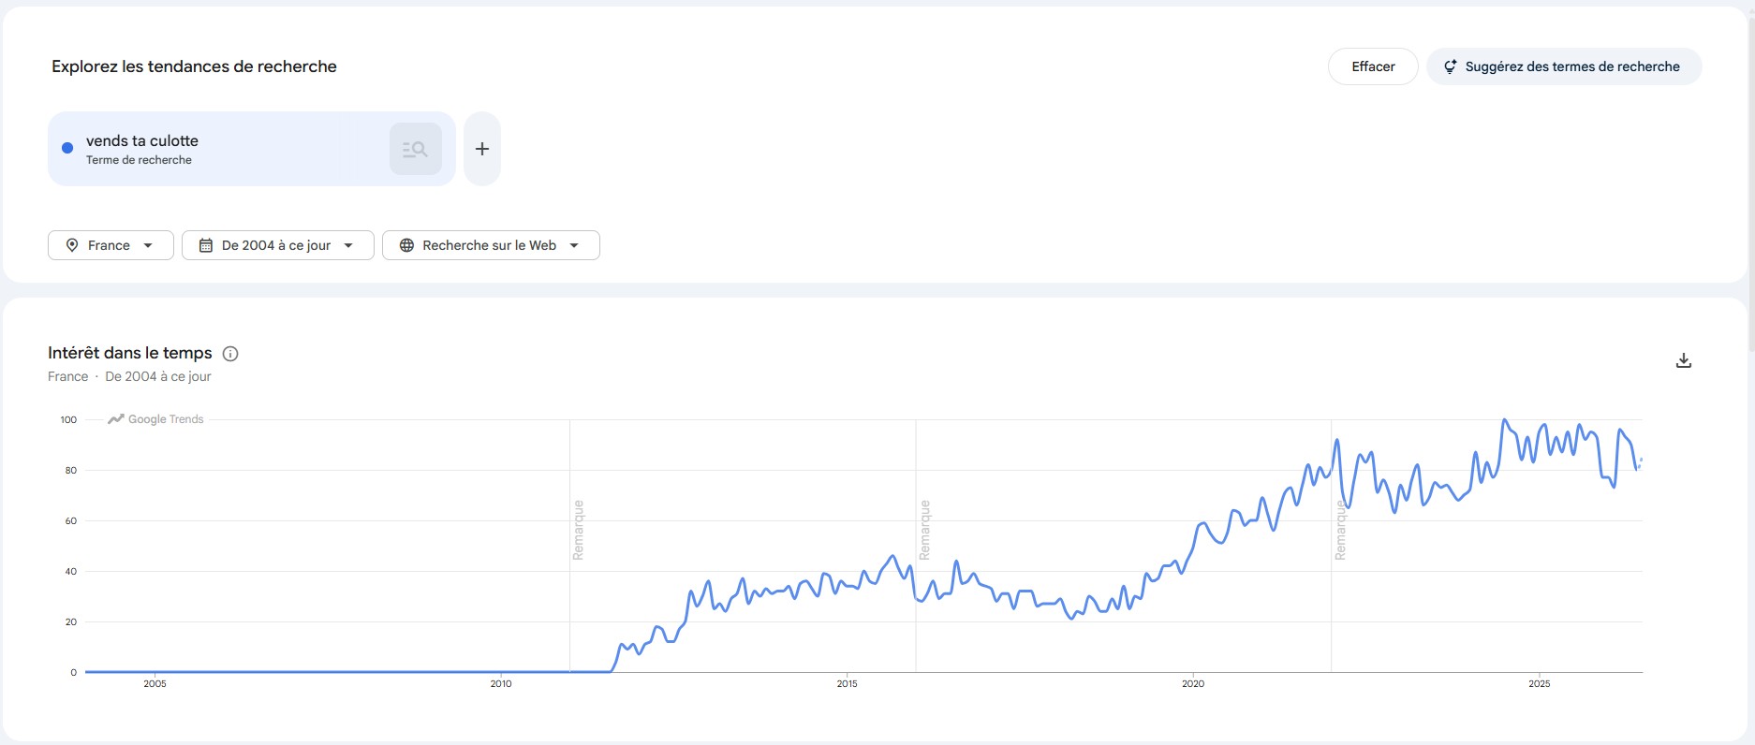Click the 80 y-axis value
1755x745 pixels.
pos(71,471)
